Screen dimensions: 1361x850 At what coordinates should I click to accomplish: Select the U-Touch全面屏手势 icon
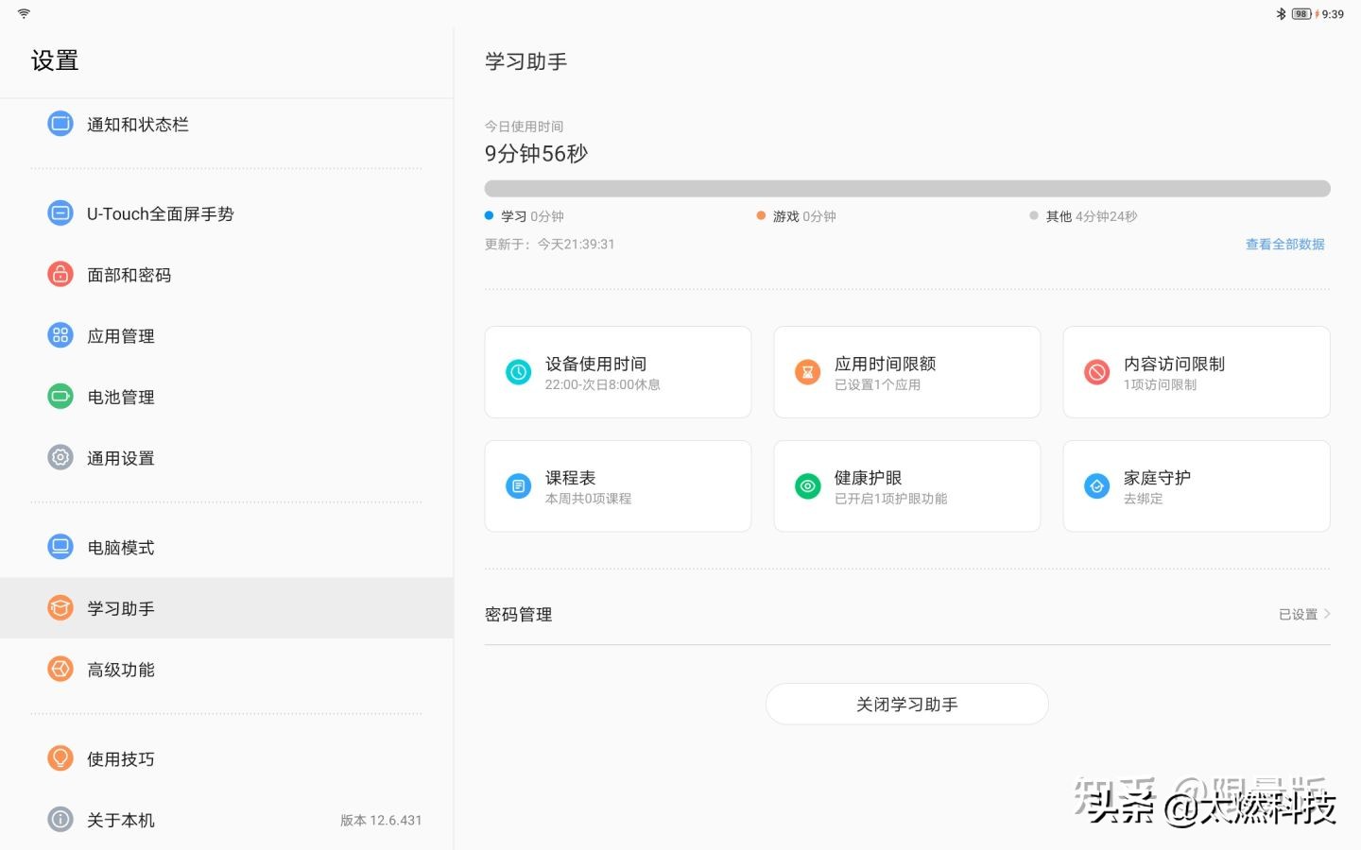click(x=60, y=213)
